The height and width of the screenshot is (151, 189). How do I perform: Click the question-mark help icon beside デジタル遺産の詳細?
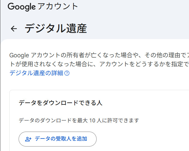(x=67, y=73)
